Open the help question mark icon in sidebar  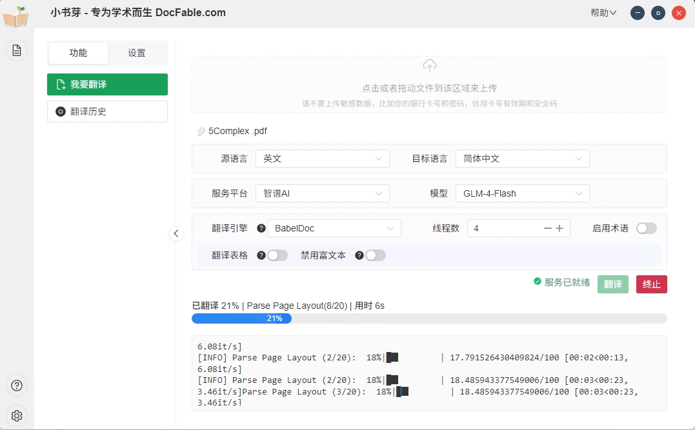17,386
